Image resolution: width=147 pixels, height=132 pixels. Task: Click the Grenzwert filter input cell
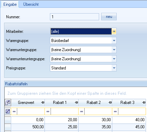pyautogui.click(x=31, y=111)
